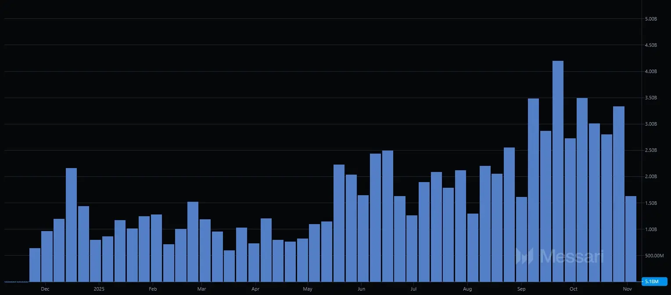Click the Messari watermark text
This screenshot has width=671, height=295.
tap(571, 256)
